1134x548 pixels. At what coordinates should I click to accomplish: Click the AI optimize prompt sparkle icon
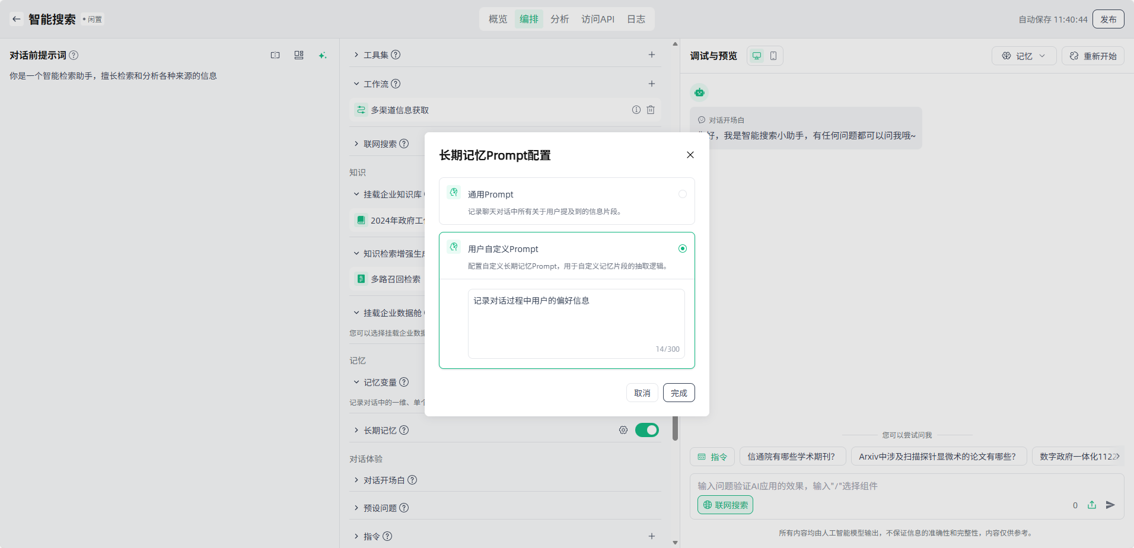point(322,55)
